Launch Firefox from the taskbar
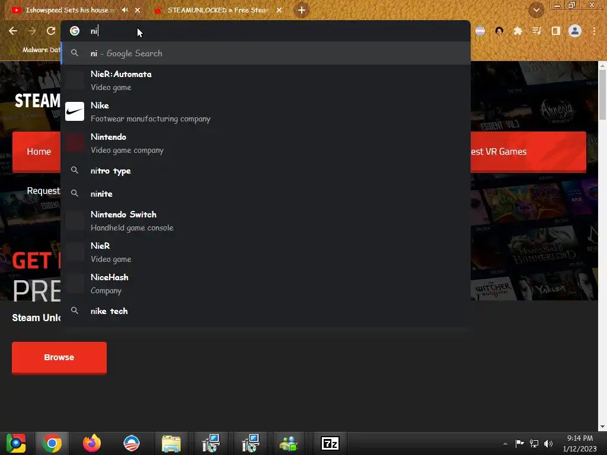Image resolution: width=607 pixels, height=455 pixels. tap(92, 443)
